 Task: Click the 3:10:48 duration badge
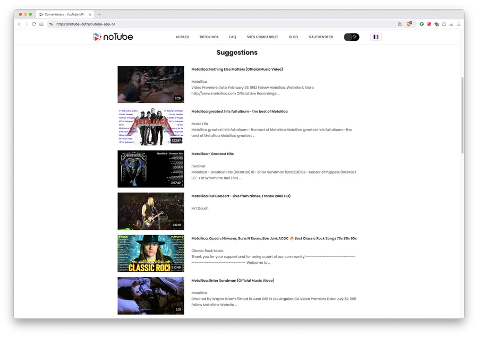coord(176,267)
